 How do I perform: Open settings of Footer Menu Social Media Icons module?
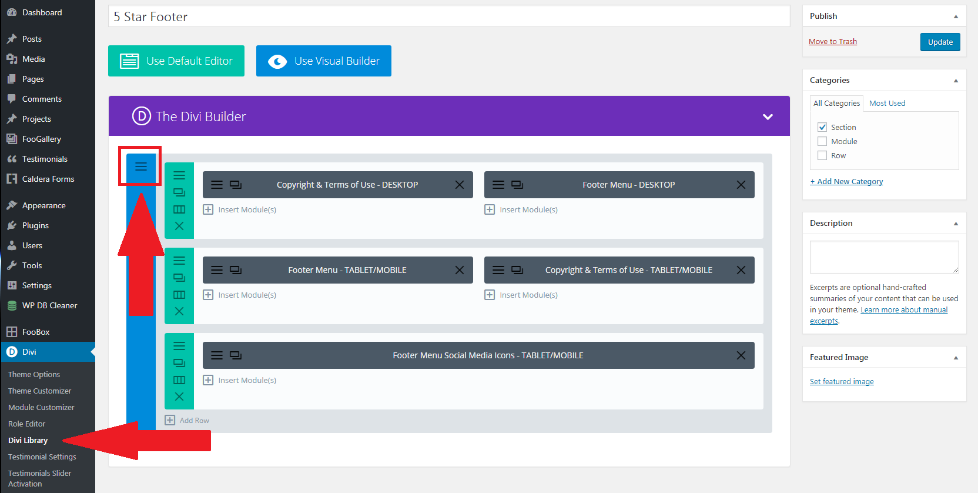[x=217, y=355]
